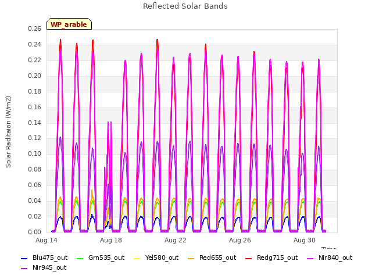Click the Reflected Solar Bands chart title

point(185,6)
